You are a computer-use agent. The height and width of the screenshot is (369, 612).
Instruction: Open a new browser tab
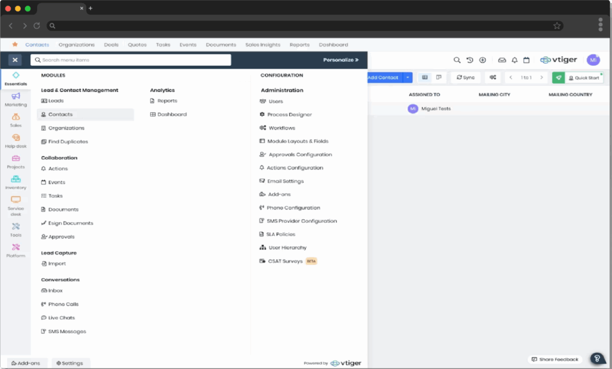[91, 8]
